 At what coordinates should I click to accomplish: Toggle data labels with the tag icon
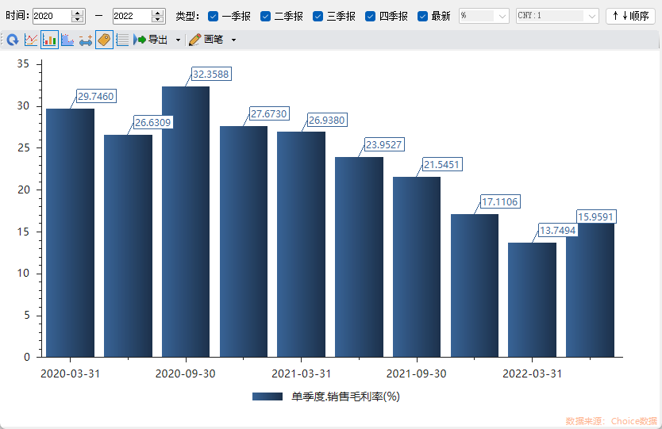pos(104,40)
